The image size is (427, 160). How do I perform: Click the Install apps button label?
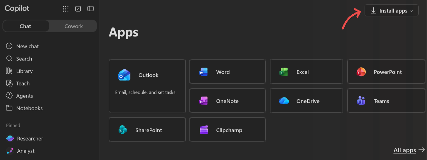click(393, 11)
